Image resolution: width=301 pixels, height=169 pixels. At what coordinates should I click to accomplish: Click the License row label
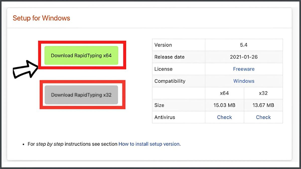(x=163, y=69)
